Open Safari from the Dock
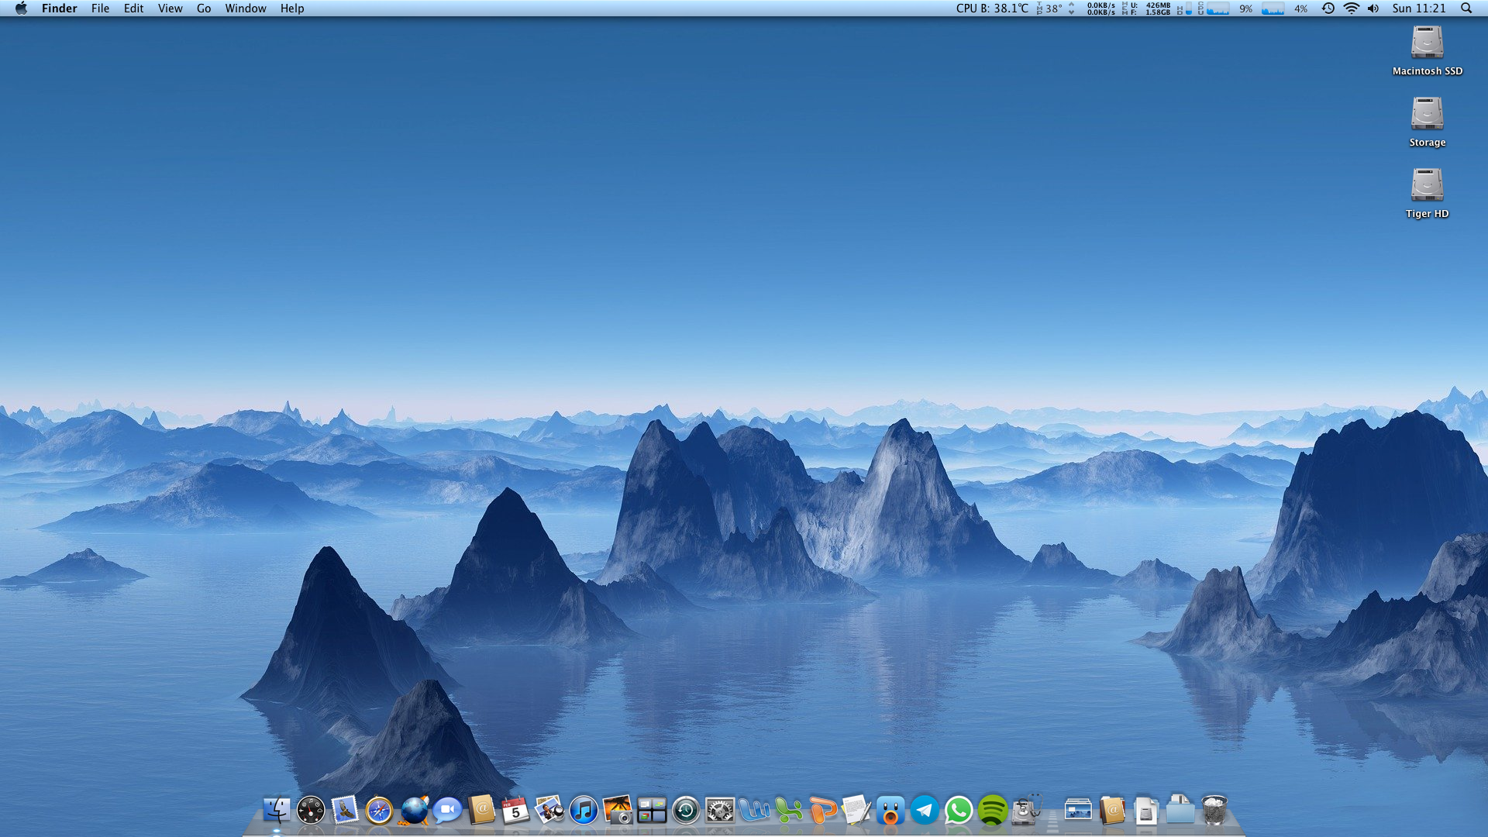The height and width of the screenshot is (837, 1488). (x=379, y=811)
